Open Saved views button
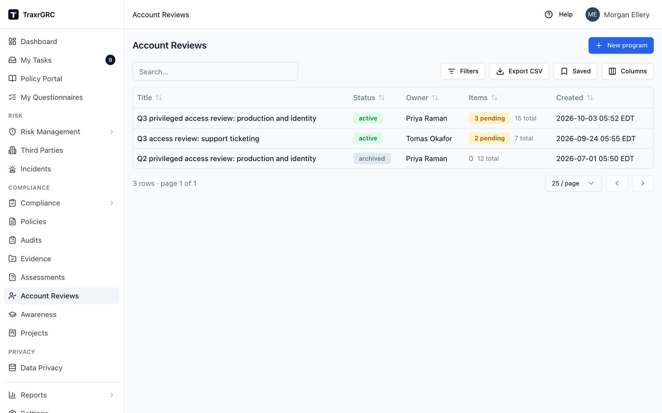Screen dimensions: 662x413 pyautogui.click(x=575, y=71)
